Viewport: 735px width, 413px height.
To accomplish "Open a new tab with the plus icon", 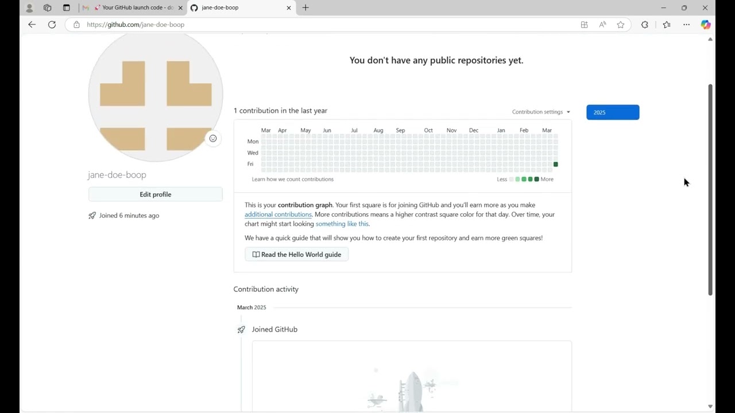I will point(305,7).
